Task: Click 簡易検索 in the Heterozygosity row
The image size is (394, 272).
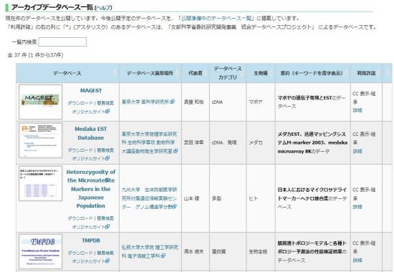Action: coord(105,218)
